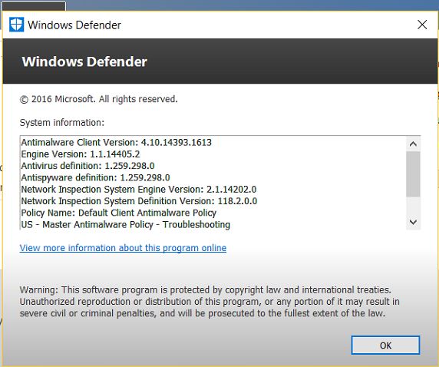The height and width of the screenshot is (367, 439).
Task: Click the scroll down arrow in system information box
Action: [413, 222]
